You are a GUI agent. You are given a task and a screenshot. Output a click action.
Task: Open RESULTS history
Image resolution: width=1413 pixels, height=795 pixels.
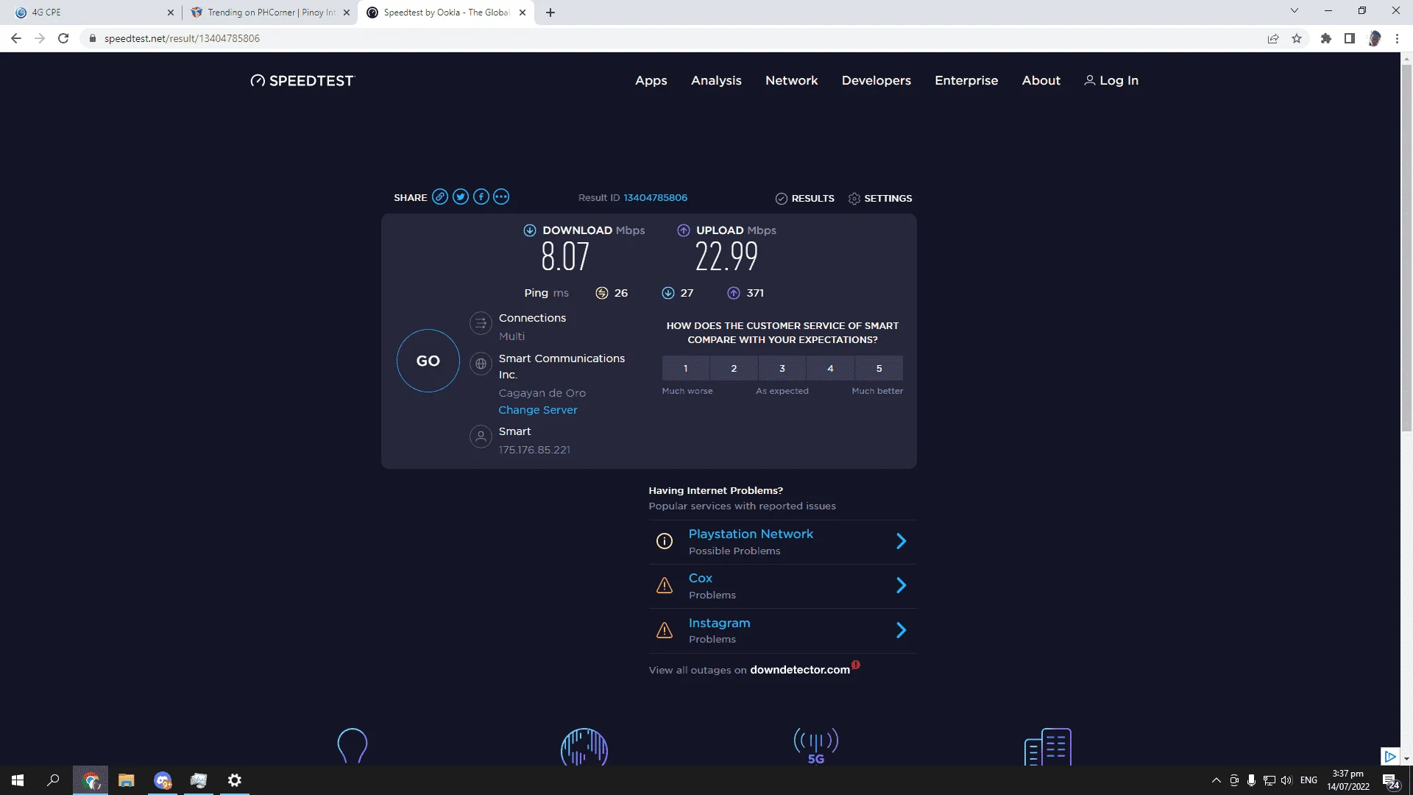pos(805,199)
